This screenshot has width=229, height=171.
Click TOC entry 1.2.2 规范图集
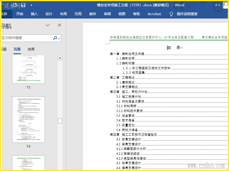134,73
